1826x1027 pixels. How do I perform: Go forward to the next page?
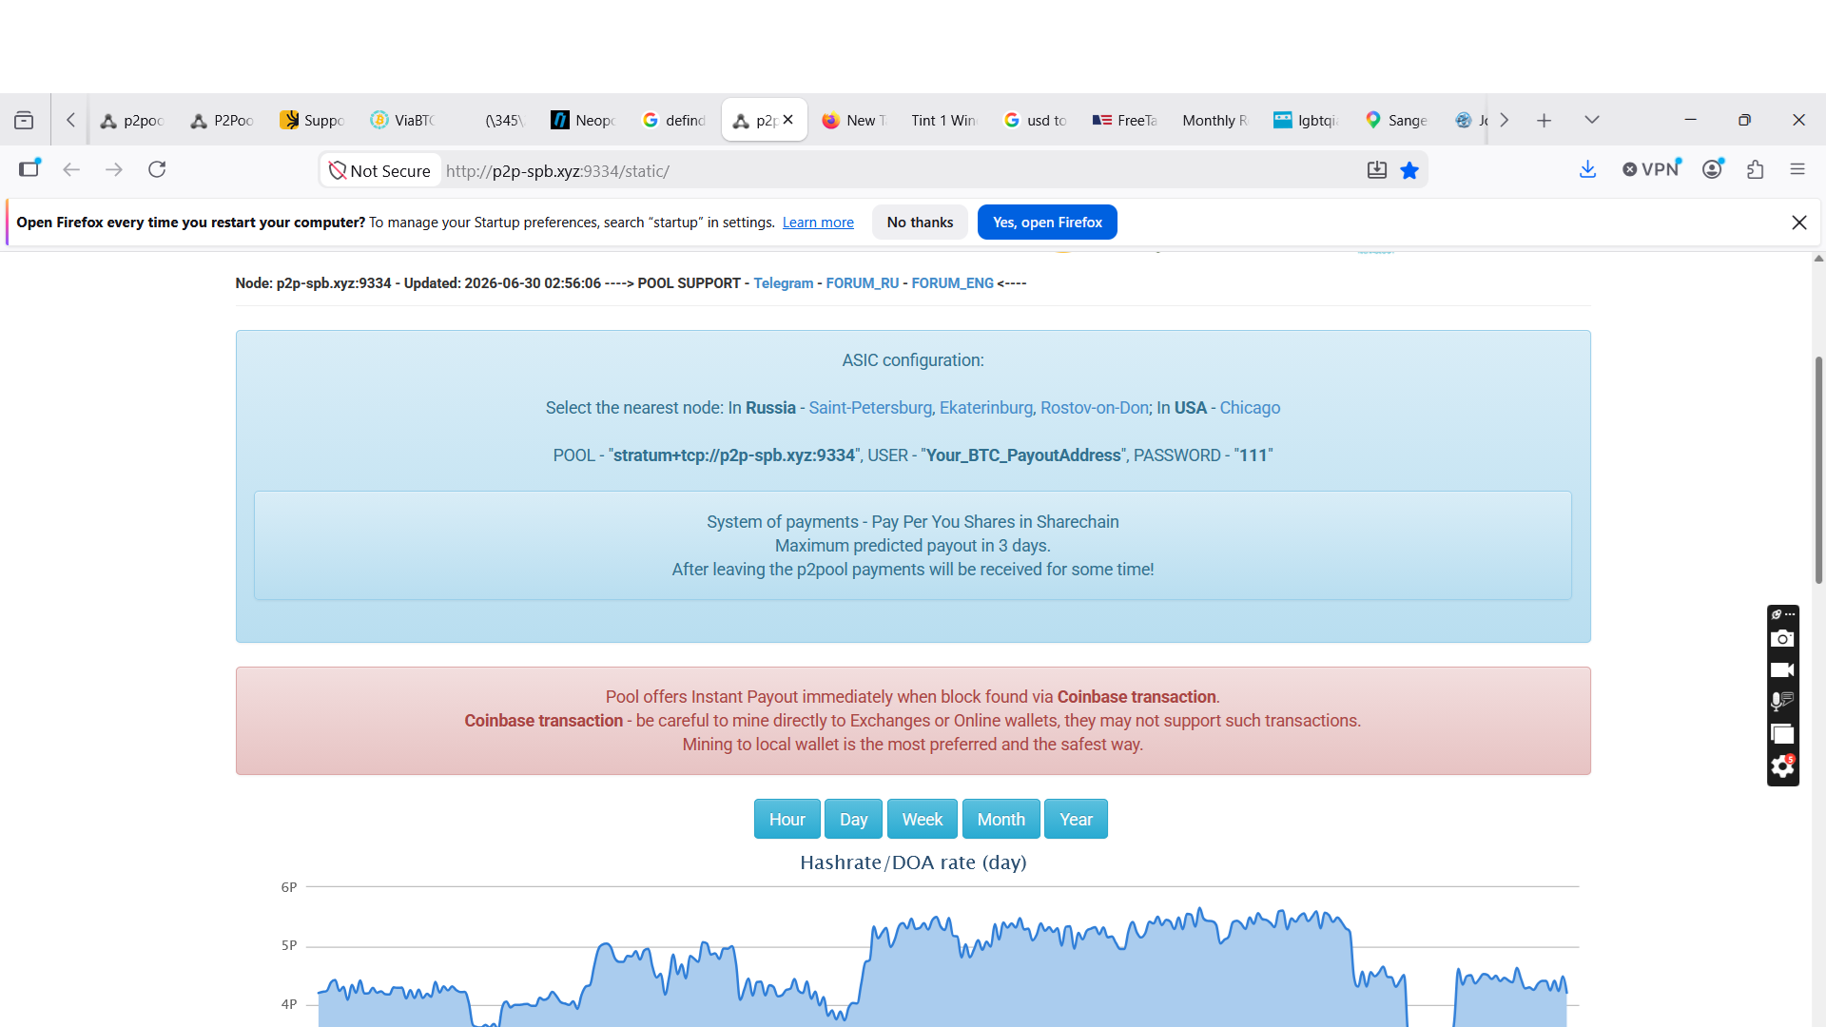coord(114,169)
